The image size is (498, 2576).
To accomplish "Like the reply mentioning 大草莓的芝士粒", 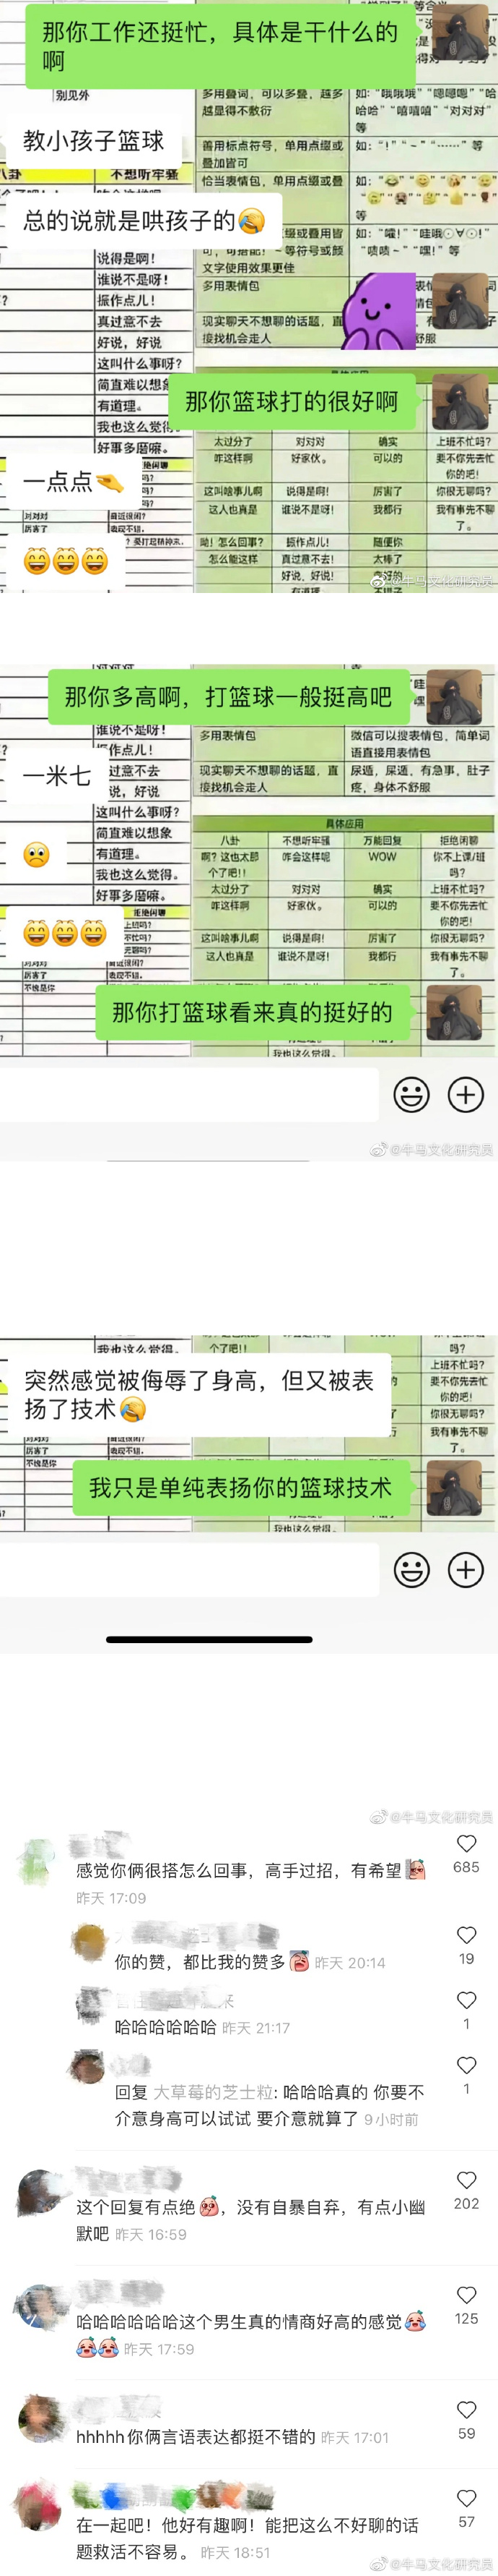I will pos(466,2066).
